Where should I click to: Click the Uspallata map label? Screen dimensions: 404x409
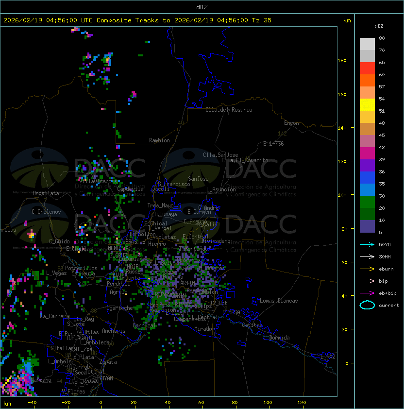coord(46,193)
